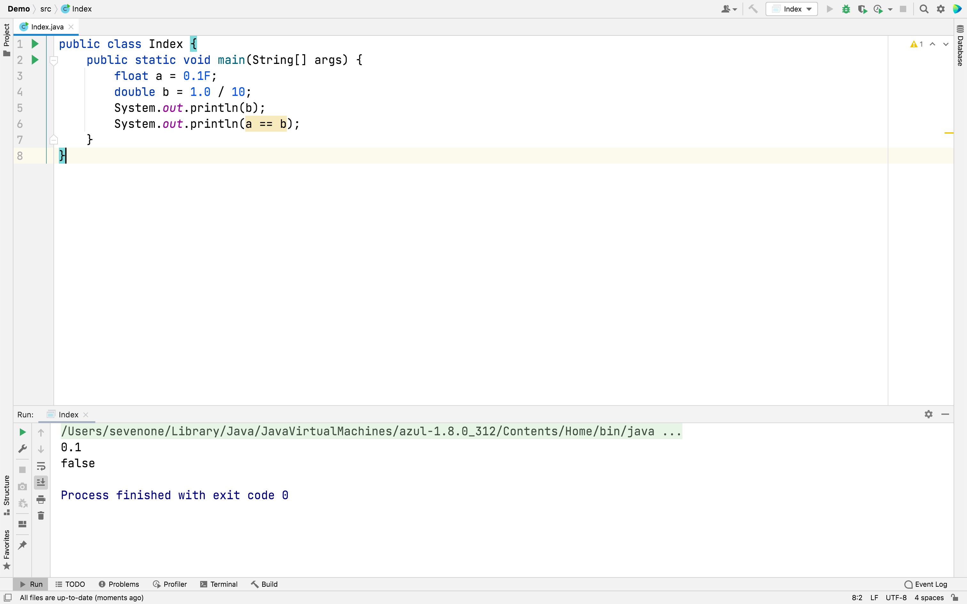The height and width of the screenshot is (604, 967).
Task: Click the Rerun Index green arrow in Run panel
Action: [x=22, y=432]
